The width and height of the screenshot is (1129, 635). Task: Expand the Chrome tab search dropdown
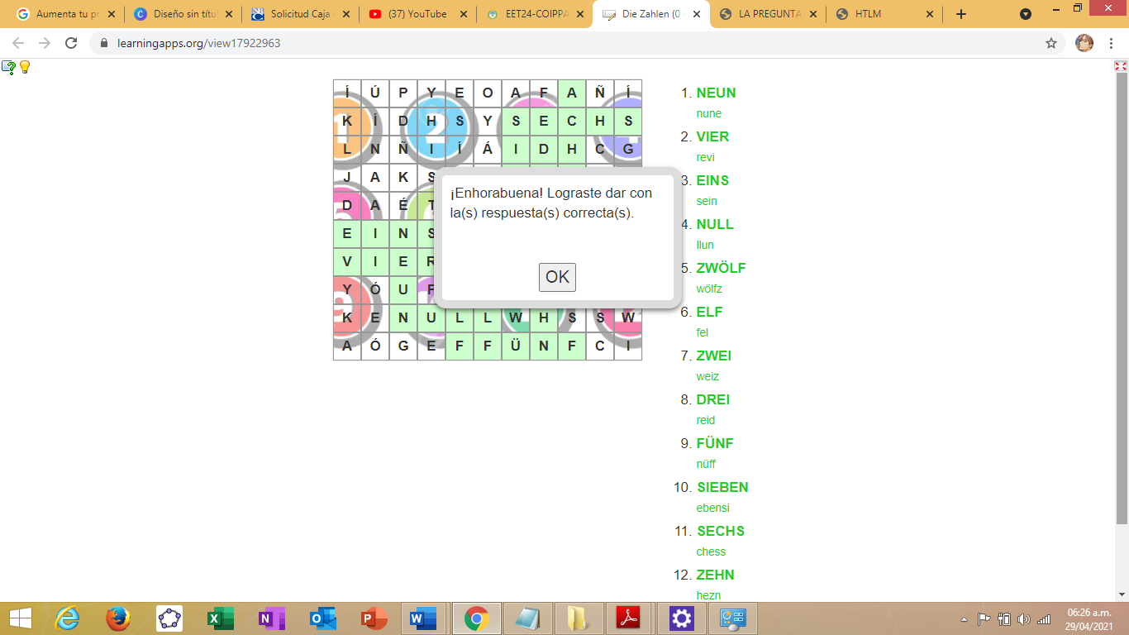pos(1026,14)
